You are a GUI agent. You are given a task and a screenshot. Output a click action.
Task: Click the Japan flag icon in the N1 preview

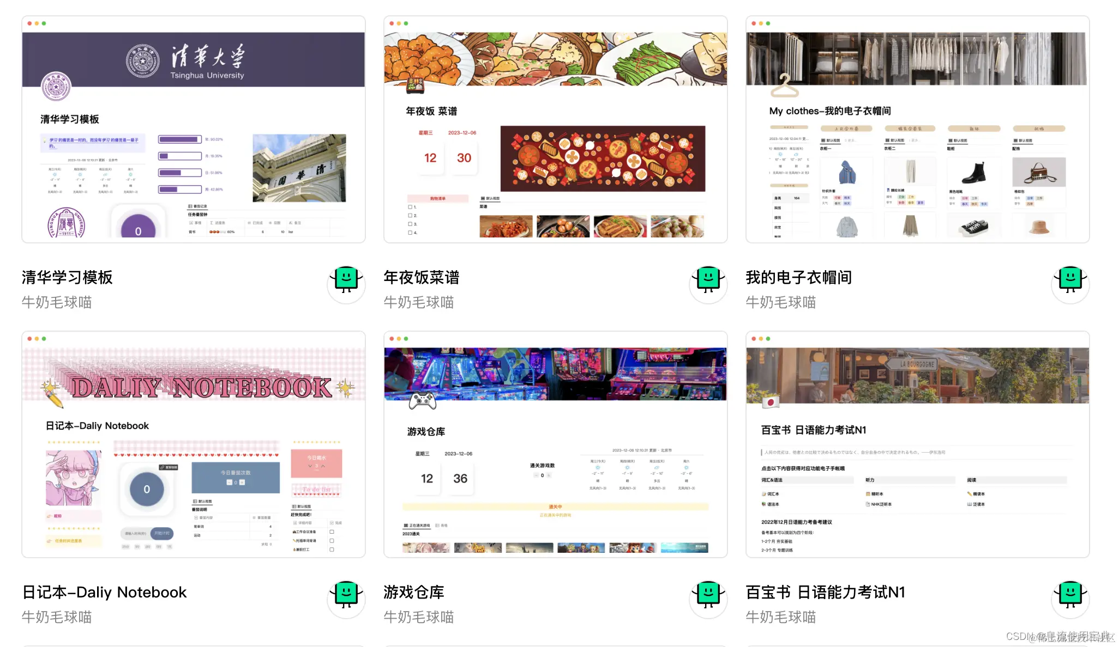pyautogui.click(x=770, y=402)
